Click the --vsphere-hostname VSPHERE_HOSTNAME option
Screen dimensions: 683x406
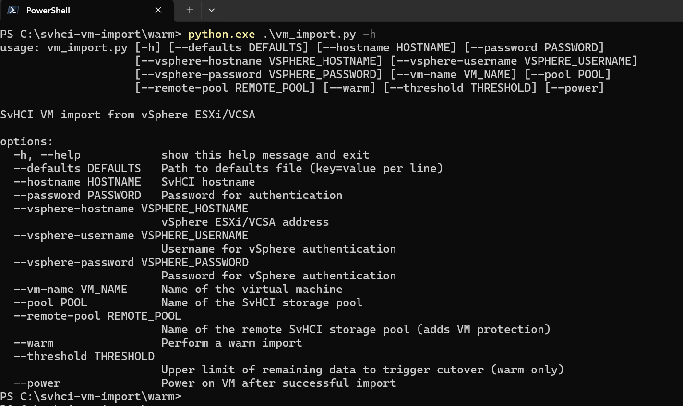pyautogui.click(x=131, y=209)
